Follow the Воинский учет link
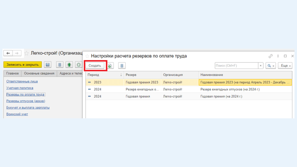 (x=17, y=114)
